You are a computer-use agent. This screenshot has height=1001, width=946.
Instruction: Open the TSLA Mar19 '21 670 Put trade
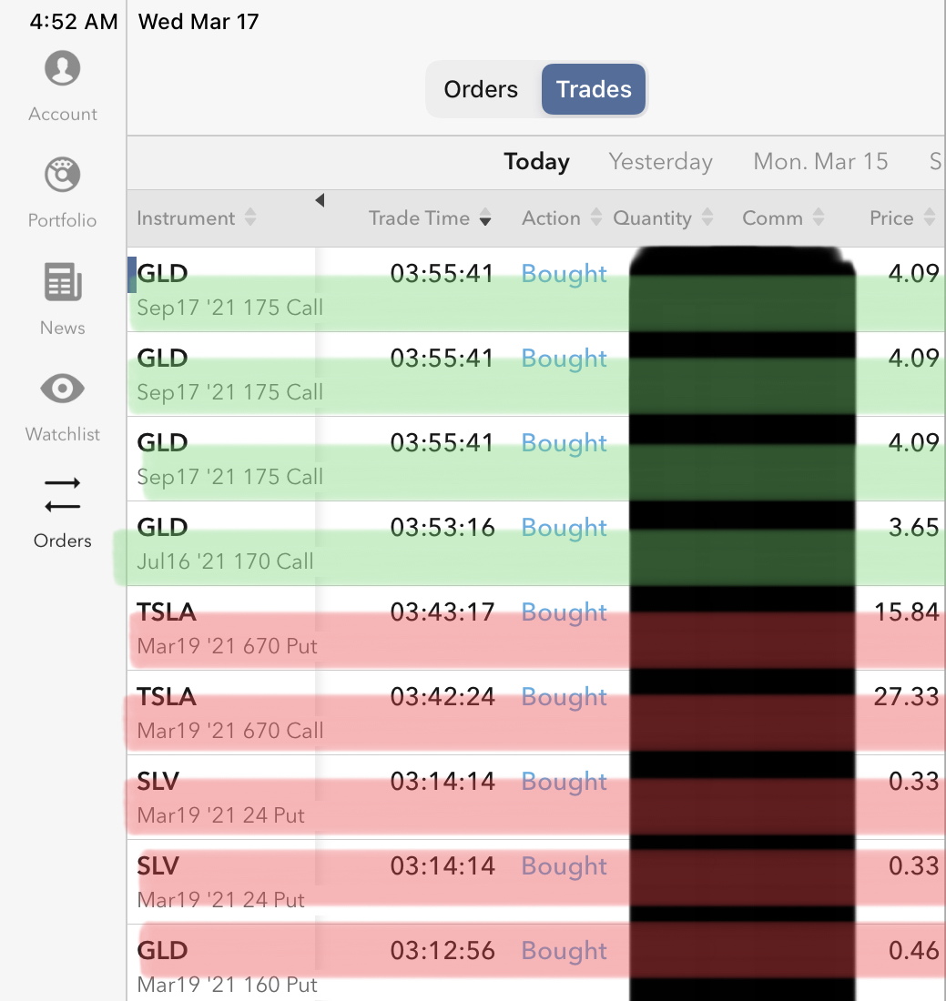tap(364, 628)
